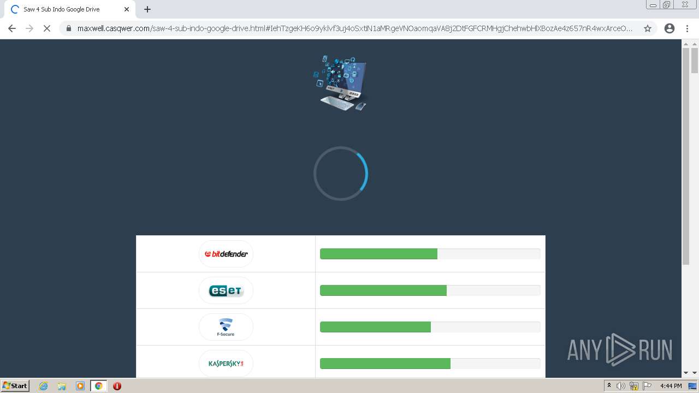The width and height of the screenshot is (699, 393).
Task: Click the Bitdefender progress bar
Action: 430,254
